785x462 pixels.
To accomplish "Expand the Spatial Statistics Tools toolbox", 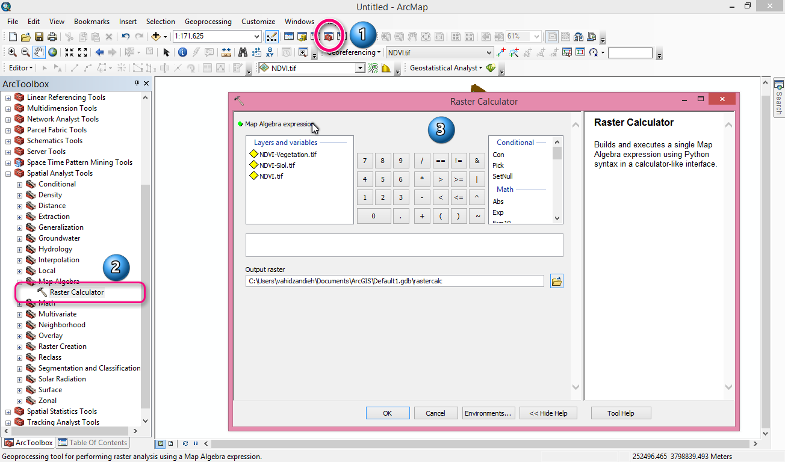I will [8, 411].
